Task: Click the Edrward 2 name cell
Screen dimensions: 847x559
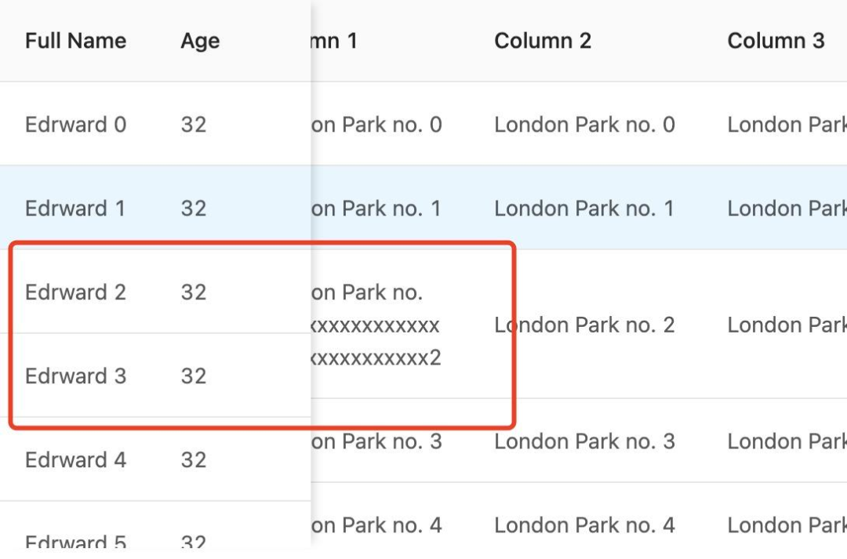Action: point(75,292)
